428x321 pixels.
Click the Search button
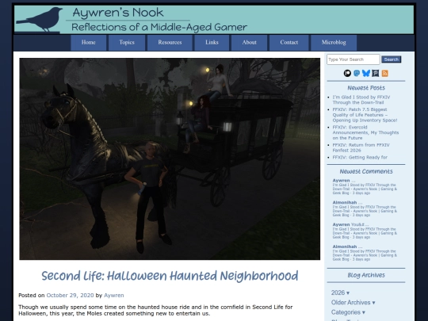(x=392, y=59)
